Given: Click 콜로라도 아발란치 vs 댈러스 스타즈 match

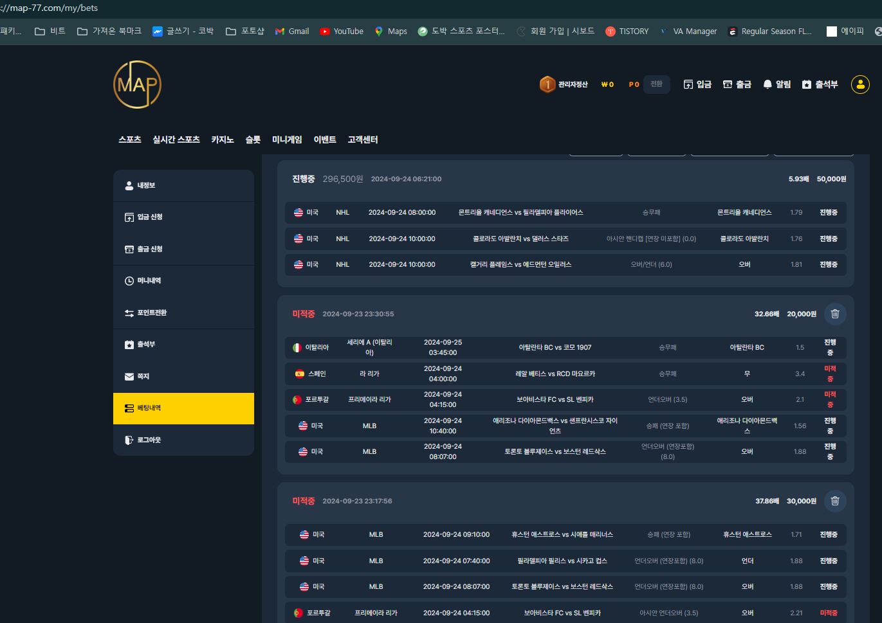Looking at the screenshot, I should pyautogui.click(x=521, y=239).
